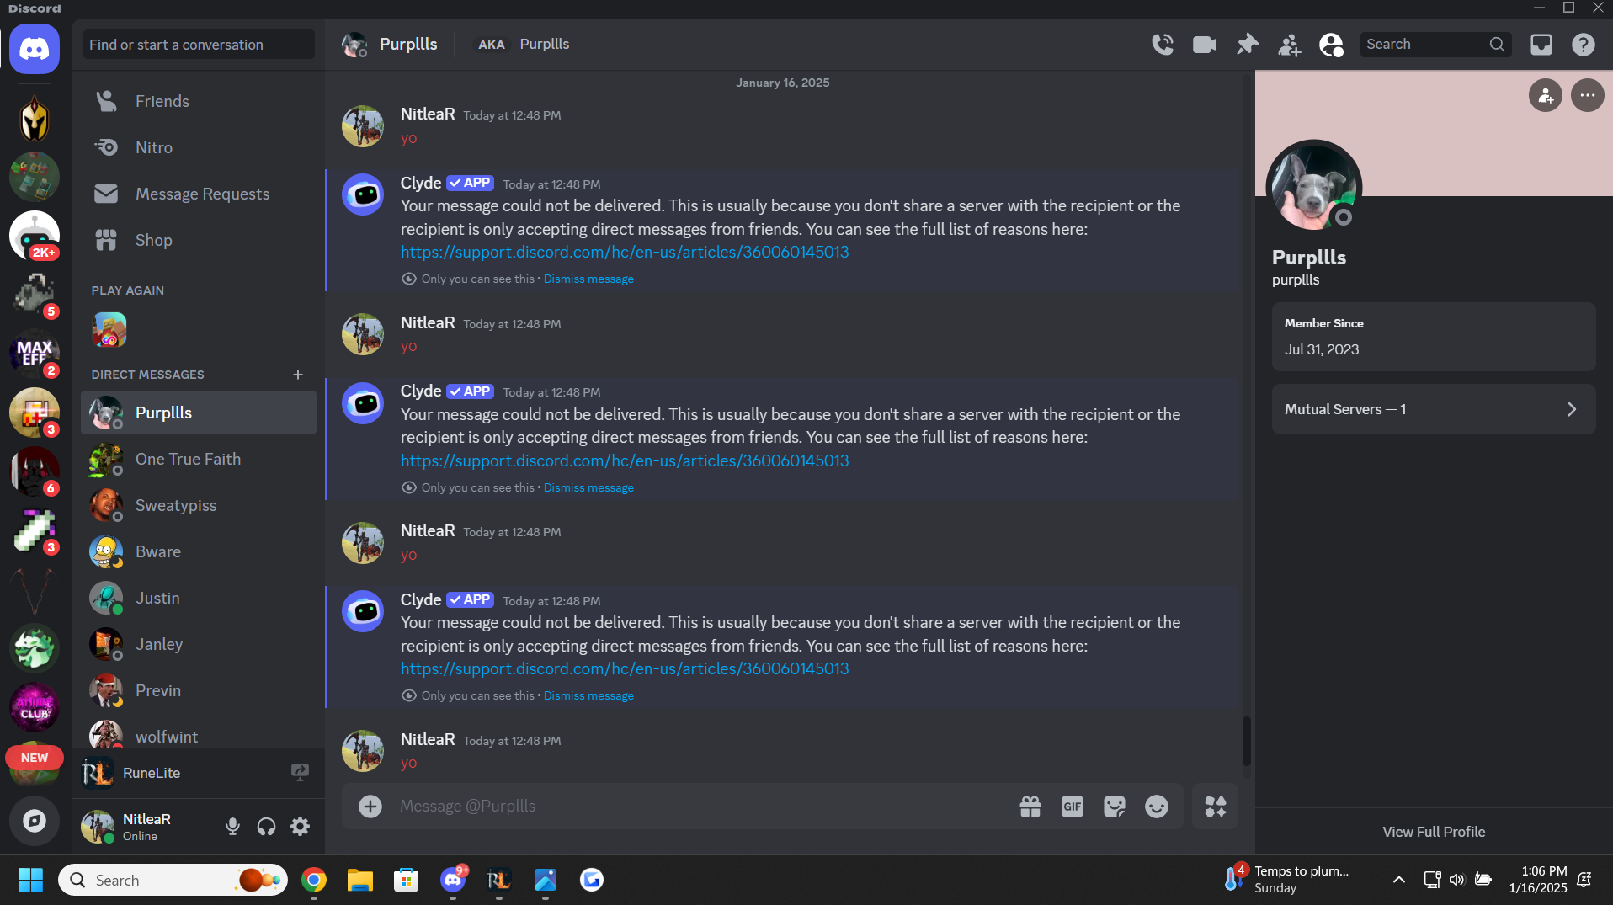Open the emoji picker

click(1157, 807)
